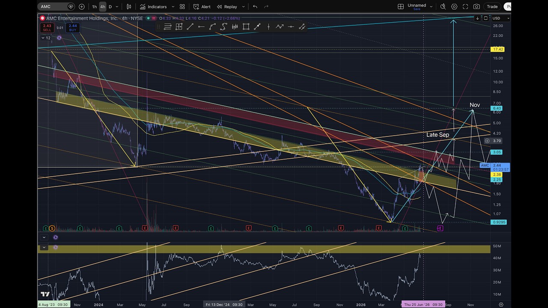Select the Double curve tool
Image resolution: width=548 pixels, height=308 pixels.
pos(223,27)
